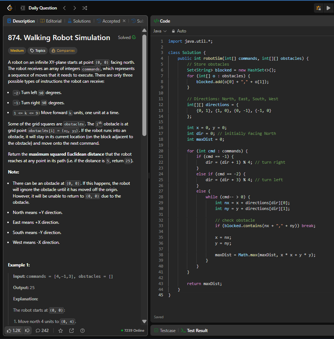
Task: Open the Submissions tab
Action: click(x=138, y=21)
